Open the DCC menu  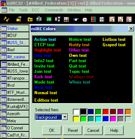coord(36,10)
